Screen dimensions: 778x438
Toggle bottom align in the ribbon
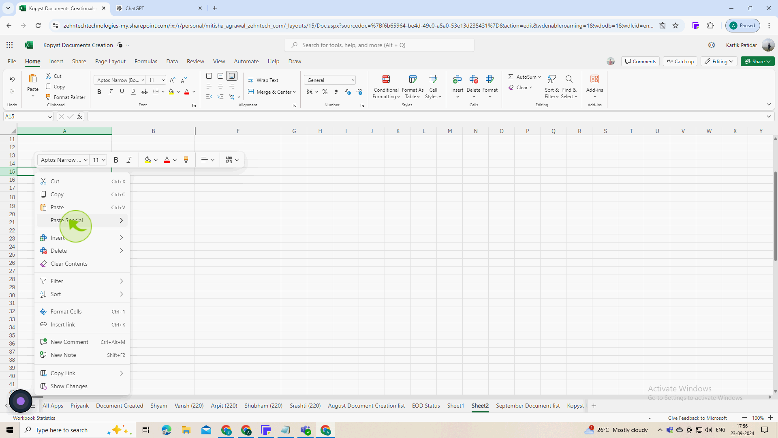[x=232, y=76]
